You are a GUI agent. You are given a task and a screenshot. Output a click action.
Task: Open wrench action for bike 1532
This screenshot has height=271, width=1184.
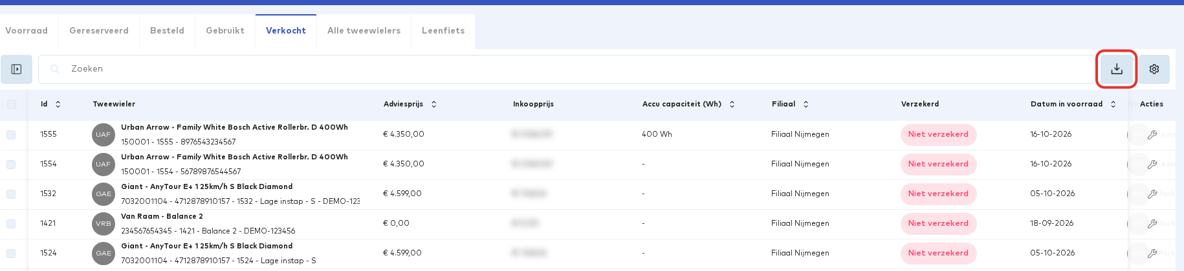pyautogui.click(x=1152, y=194)
